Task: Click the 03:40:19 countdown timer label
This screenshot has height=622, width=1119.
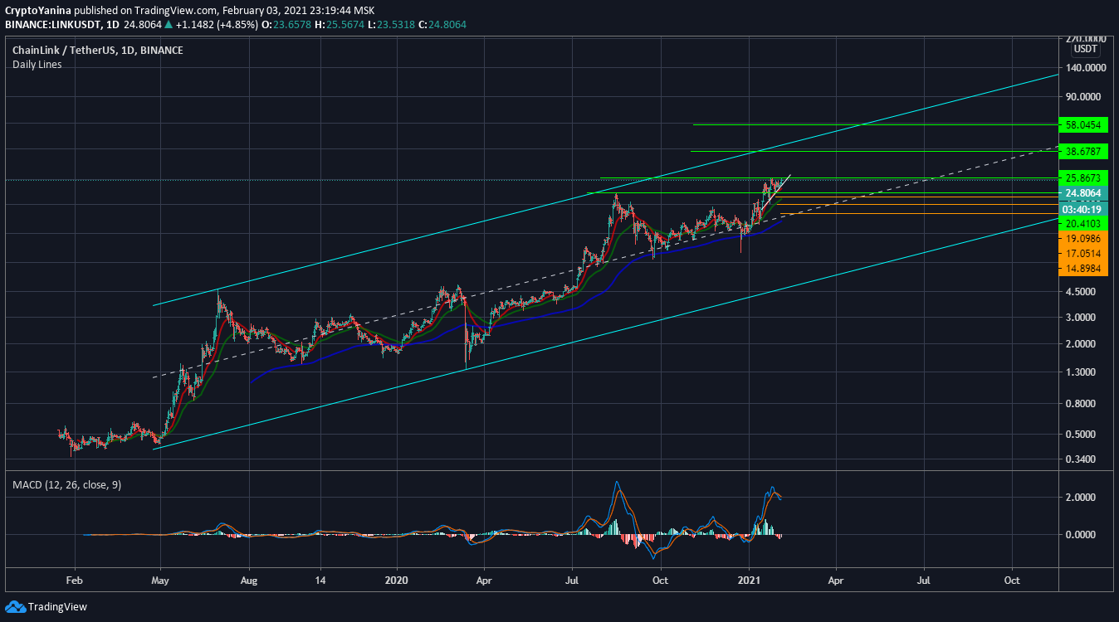Action: pos(1084,209)
